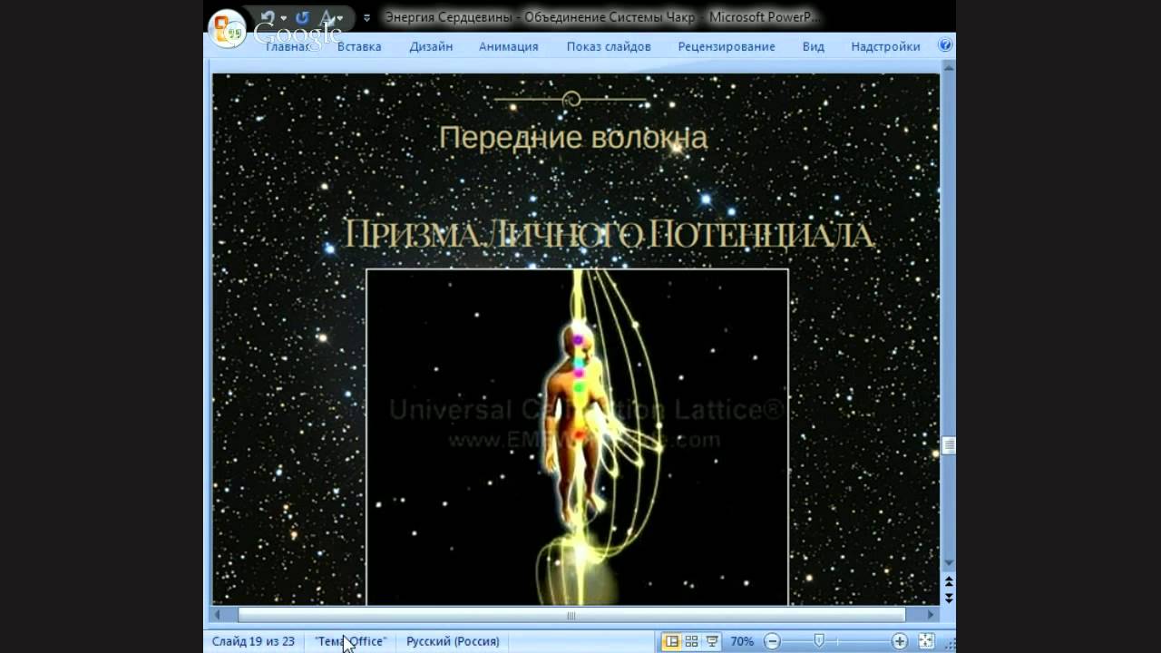Fit slide to current window icon
This screenshot has height=653, width=1161.
[926, 641]
